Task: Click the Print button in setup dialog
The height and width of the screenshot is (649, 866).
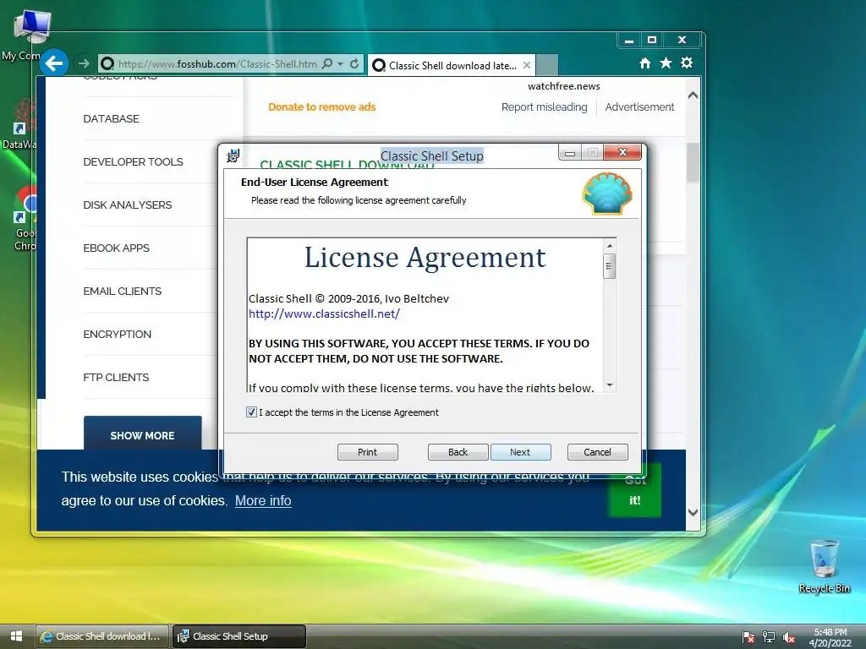Action: pos(367,452)
